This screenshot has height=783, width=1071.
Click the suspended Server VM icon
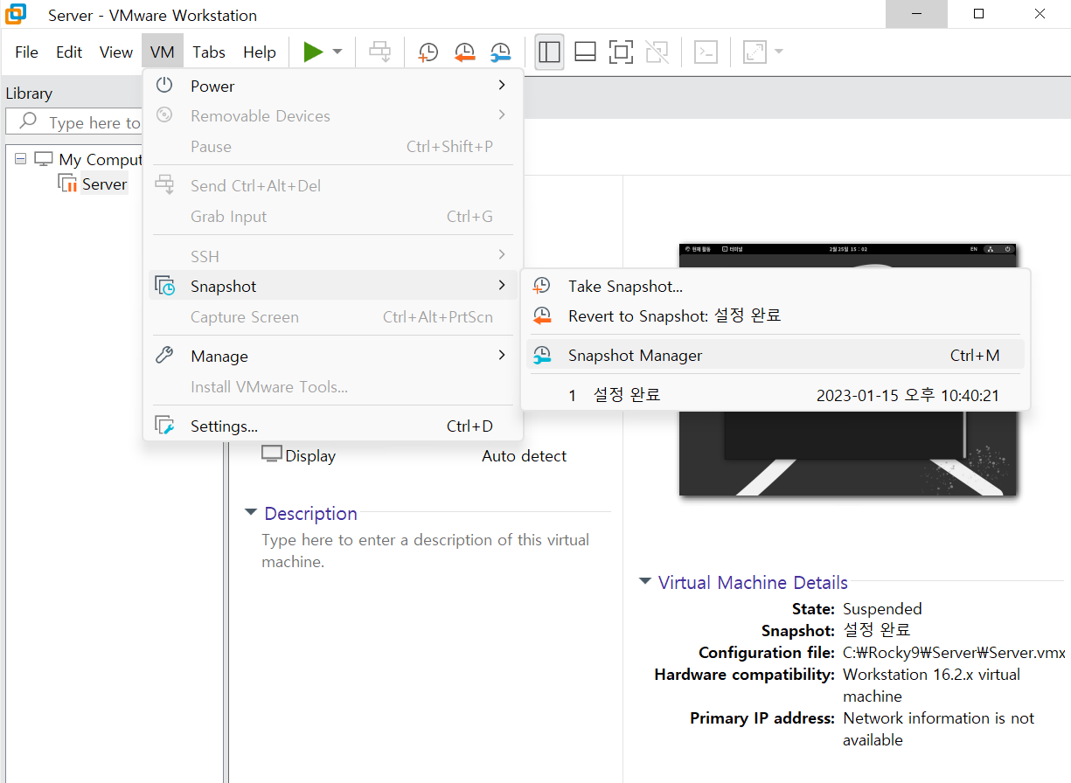(67, 184)
